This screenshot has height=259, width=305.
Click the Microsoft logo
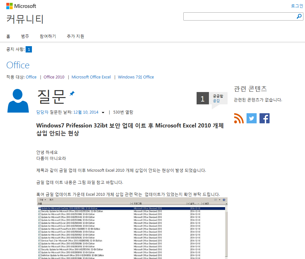click(x=21, y=6)
